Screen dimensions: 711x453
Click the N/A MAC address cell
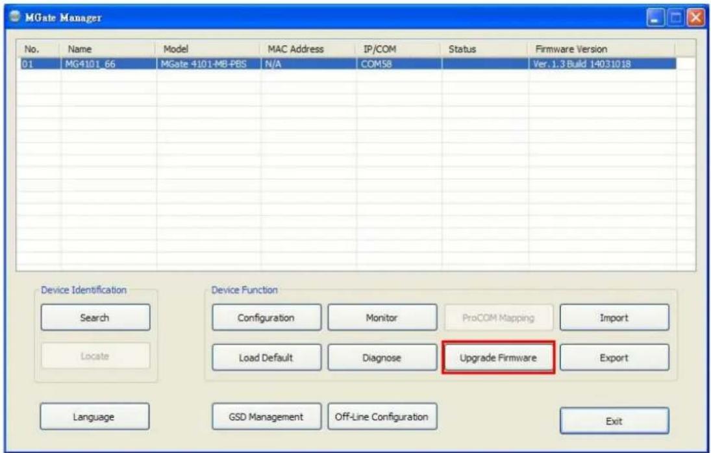(x=308, y=64)
